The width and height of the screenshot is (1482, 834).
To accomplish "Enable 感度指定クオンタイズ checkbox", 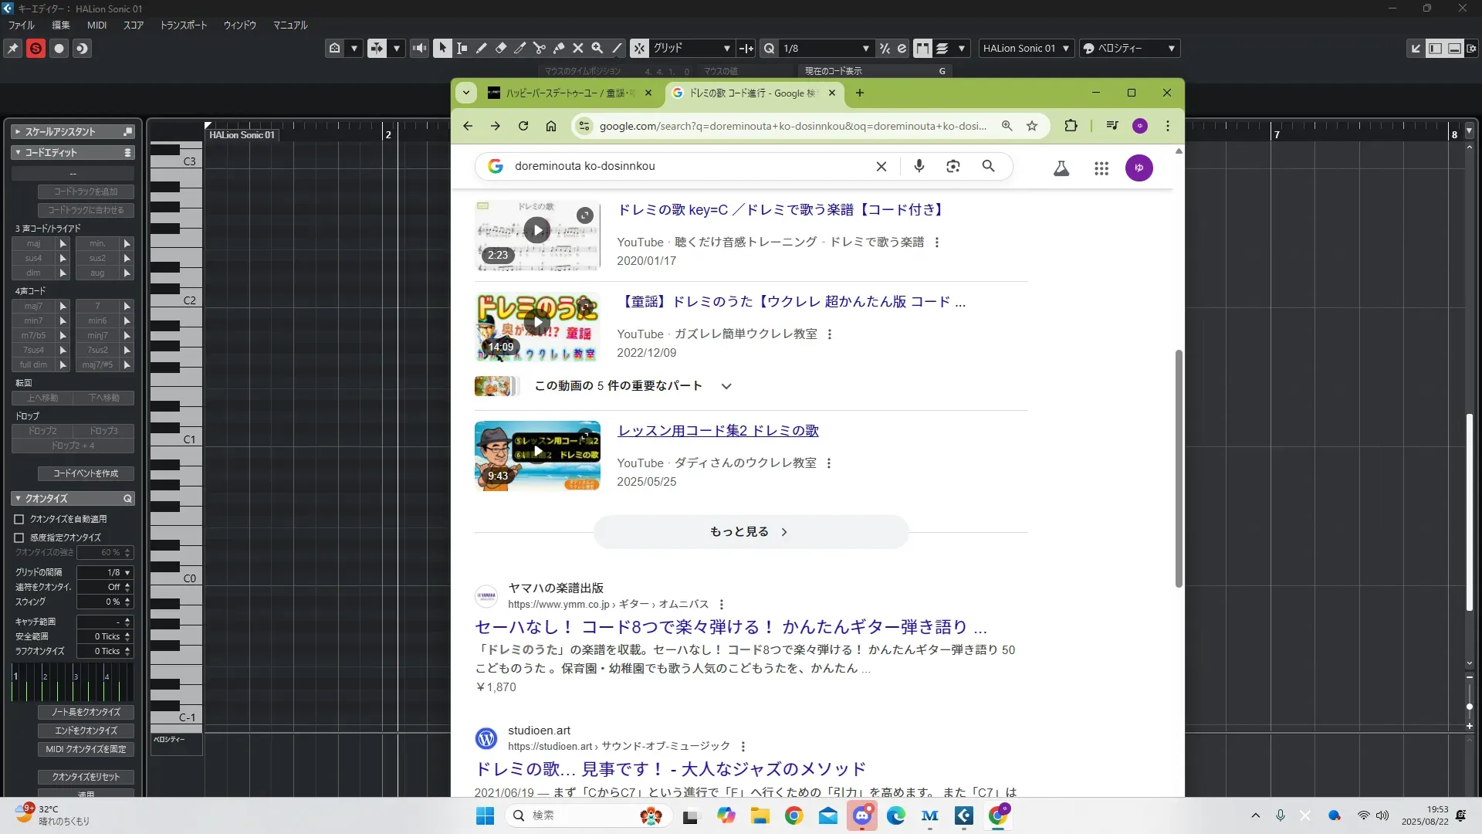I will [x=19, y=537].
